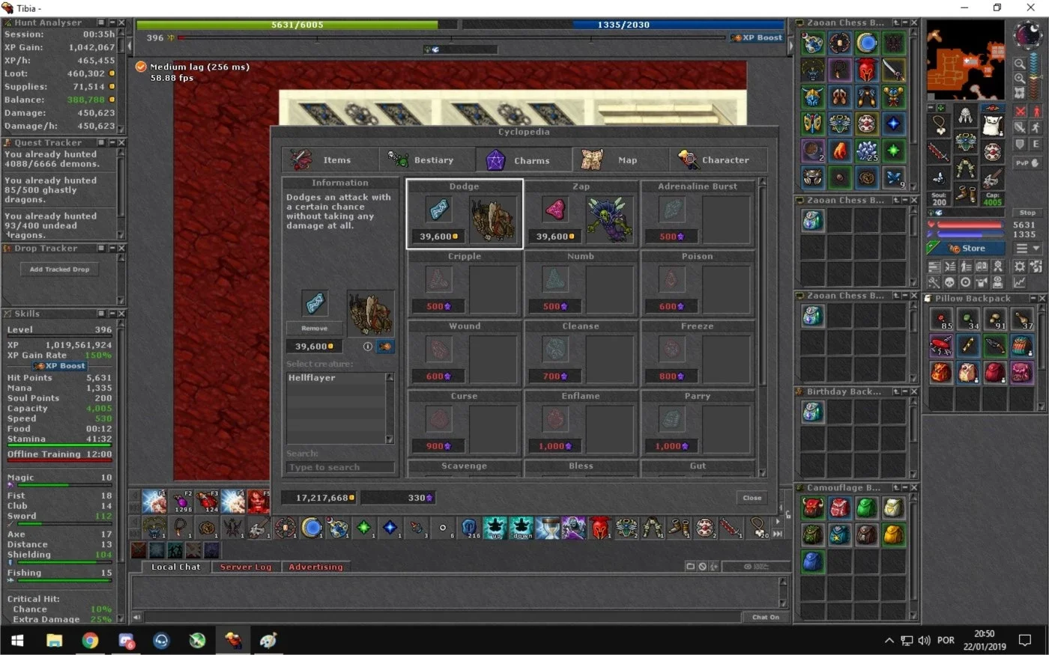Click XP Boost in the Skills panel
Viewport: 1049px width, 655px height.
click(60, 366)
